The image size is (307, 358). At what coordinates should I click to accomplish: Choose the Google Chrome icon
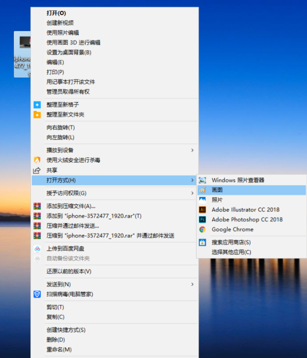(x=203, y=229)
